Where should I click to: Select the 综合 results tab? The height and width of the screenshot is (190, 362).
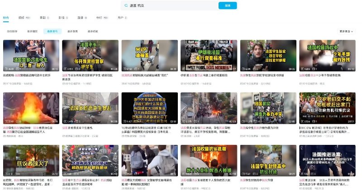[x=6, y=18]
